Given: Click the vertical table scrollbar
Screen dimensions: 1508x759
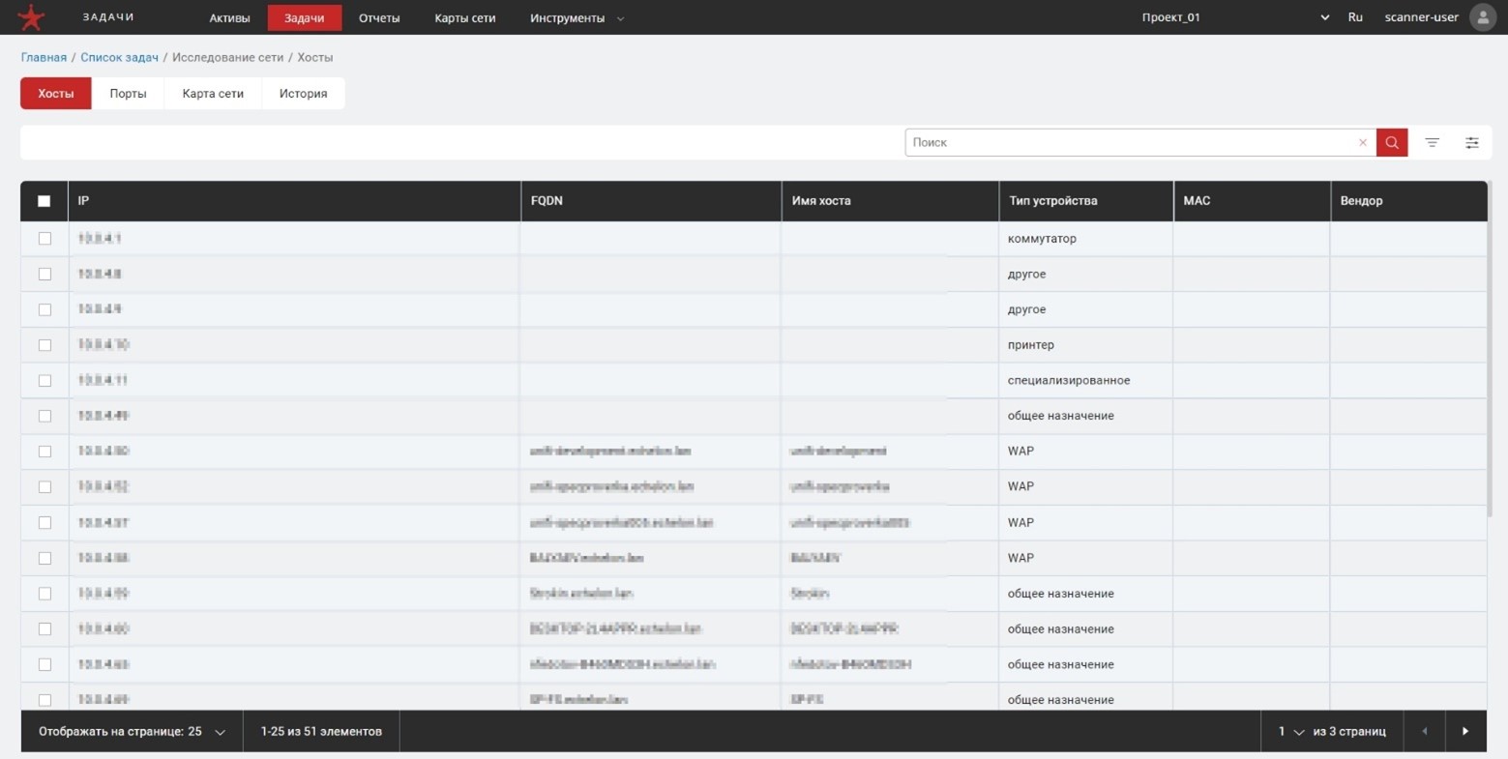Looking at the screenshot, I should [1491, 348].
